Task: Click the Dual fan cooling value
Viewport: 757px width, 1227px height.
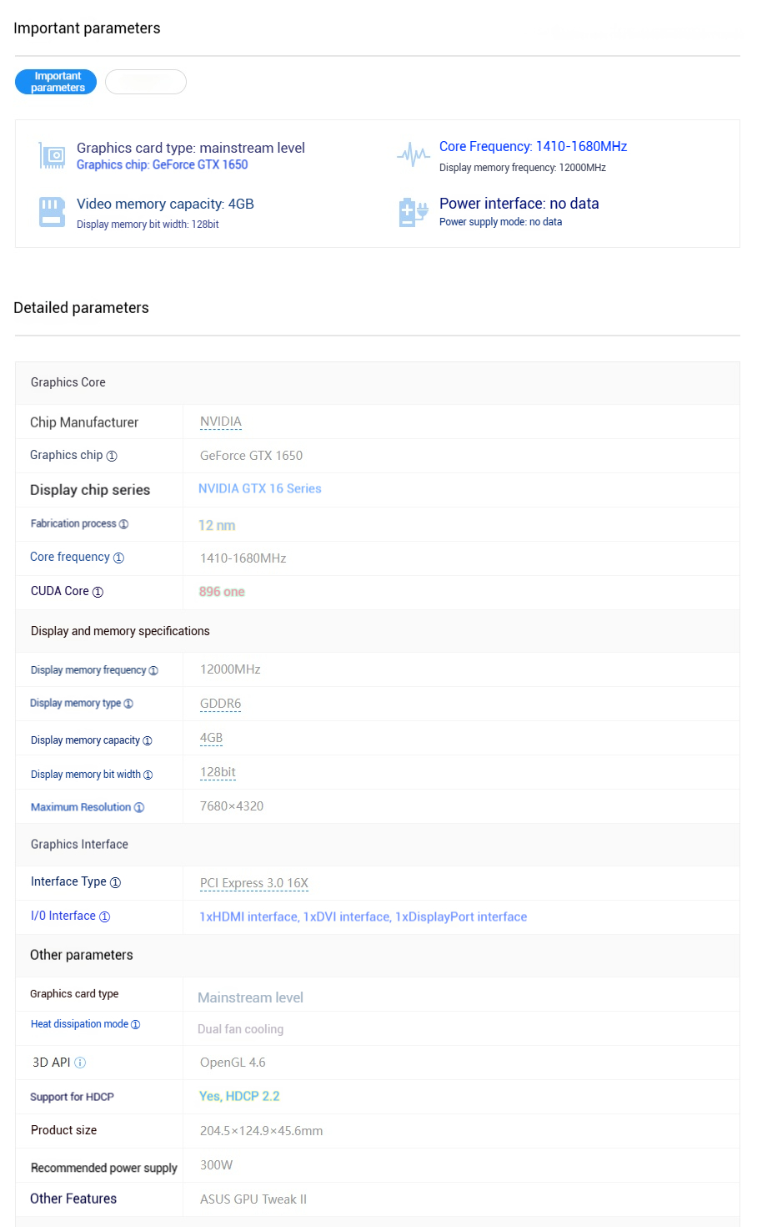Action: click(240, 1029)
